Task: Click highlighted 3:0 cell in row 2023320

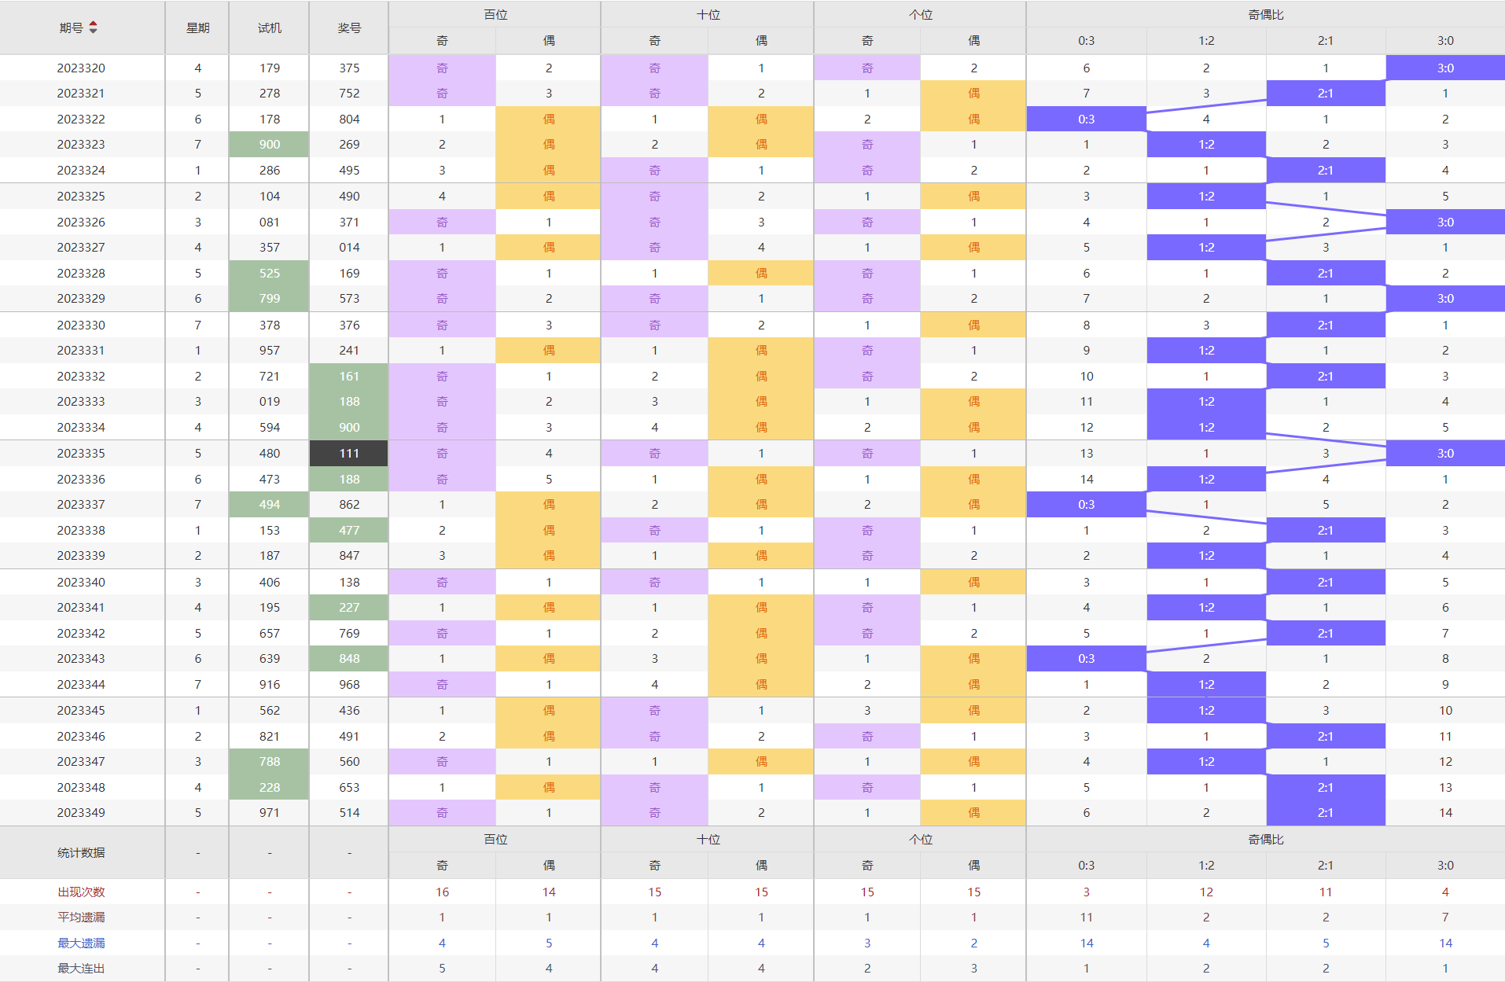Action: click(x=1445, y=68)
